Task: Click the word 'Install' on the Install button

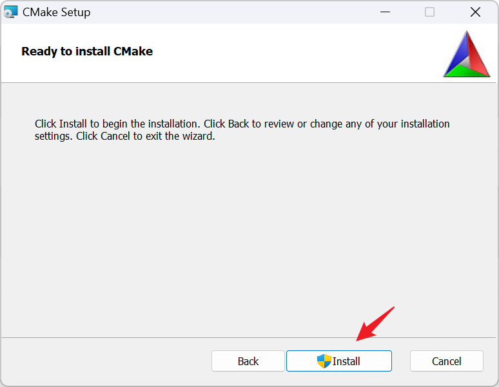Action: pyautogui.click(x=346, y=361)
